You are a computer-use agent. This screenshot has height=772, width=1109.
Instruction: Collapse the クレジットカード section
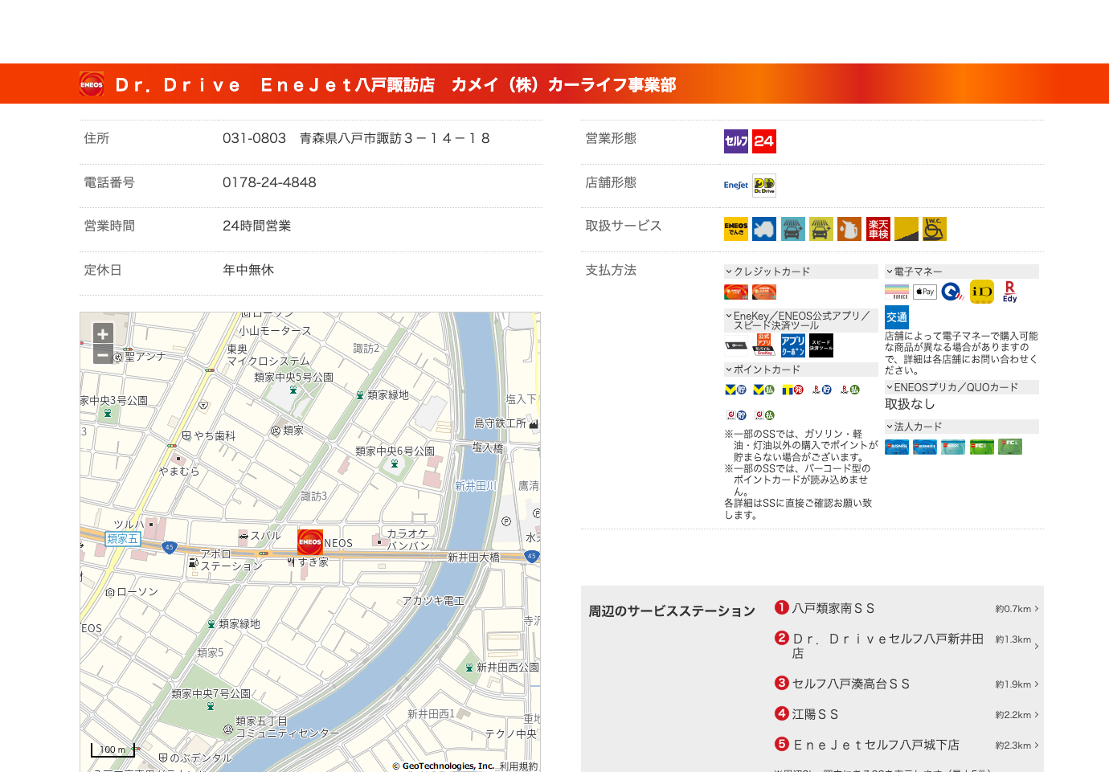click(x=800, y=272)
